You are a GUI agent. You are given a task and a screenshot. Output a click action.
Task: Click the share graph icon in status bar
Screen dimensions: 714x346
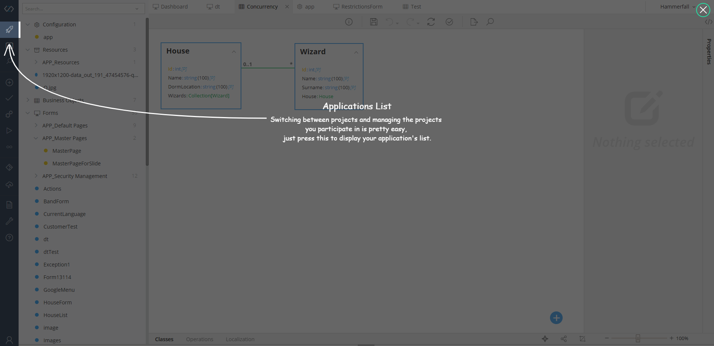pyautogui.click(x=564, y=339)
